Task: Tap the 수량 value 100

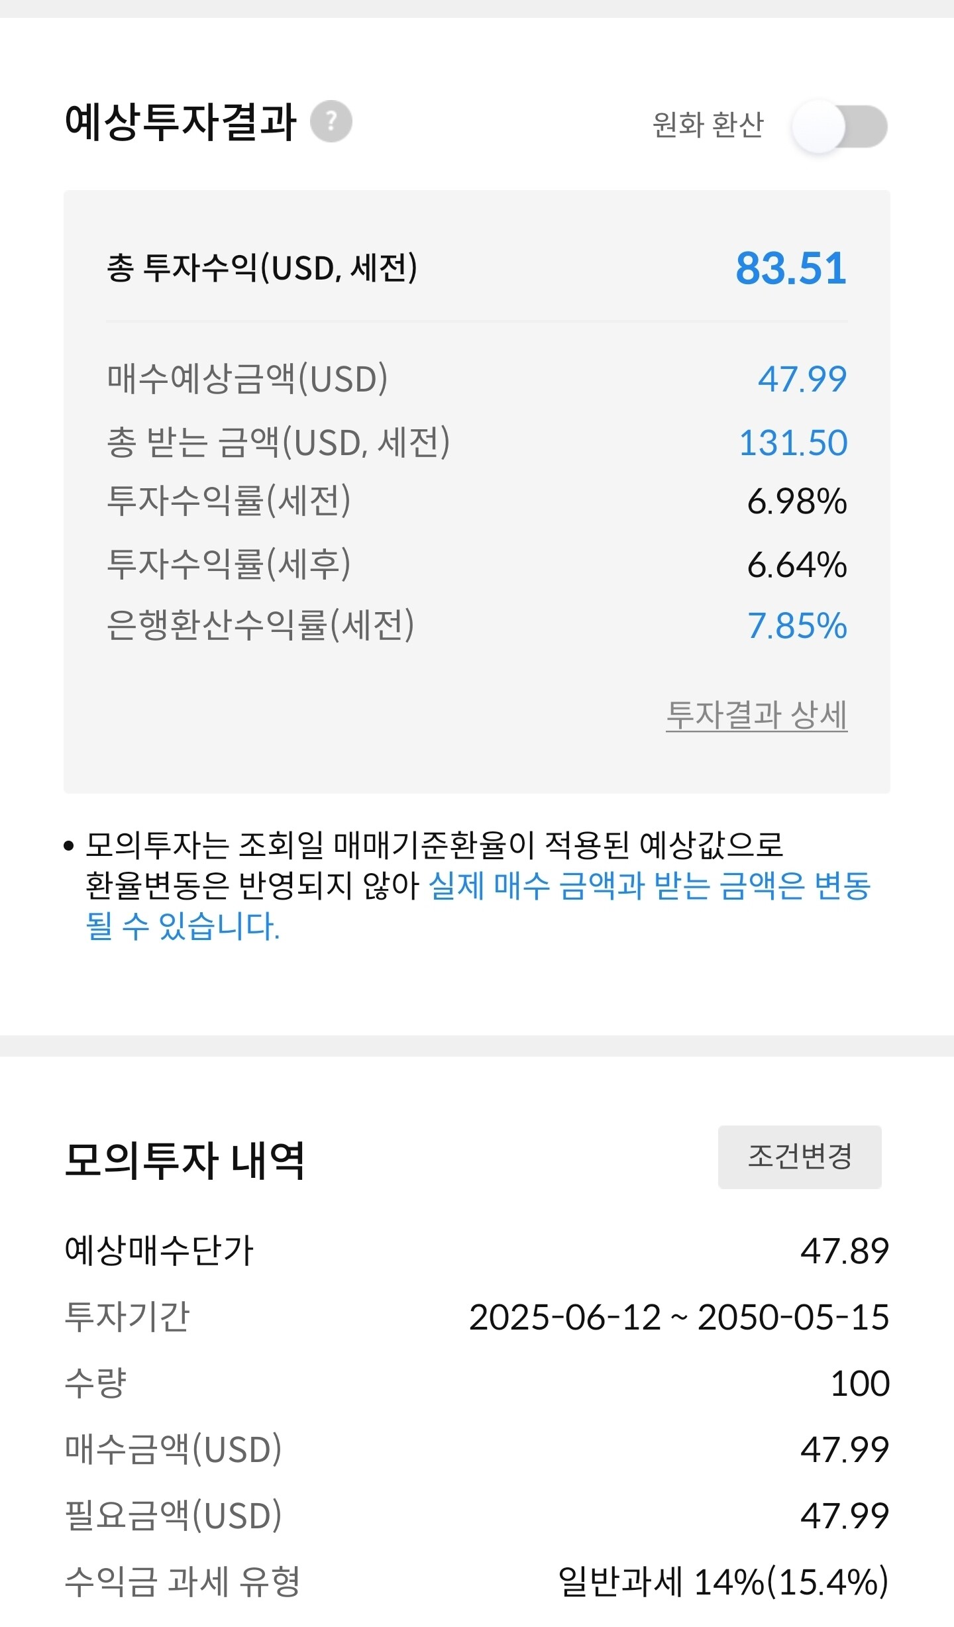Action: [860, 1383]
